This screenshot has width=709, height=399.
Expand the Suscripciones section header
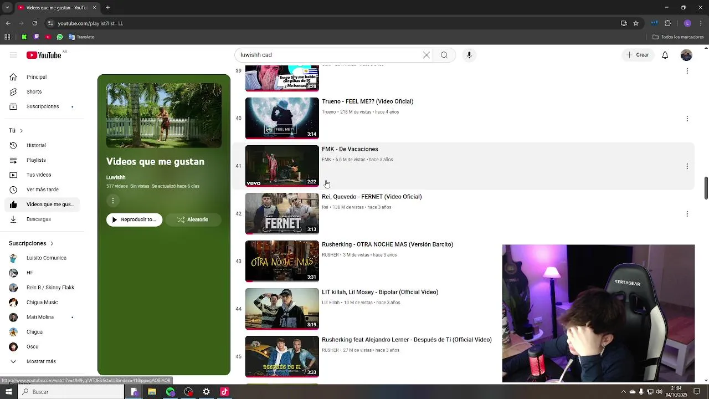pos(31,243)
